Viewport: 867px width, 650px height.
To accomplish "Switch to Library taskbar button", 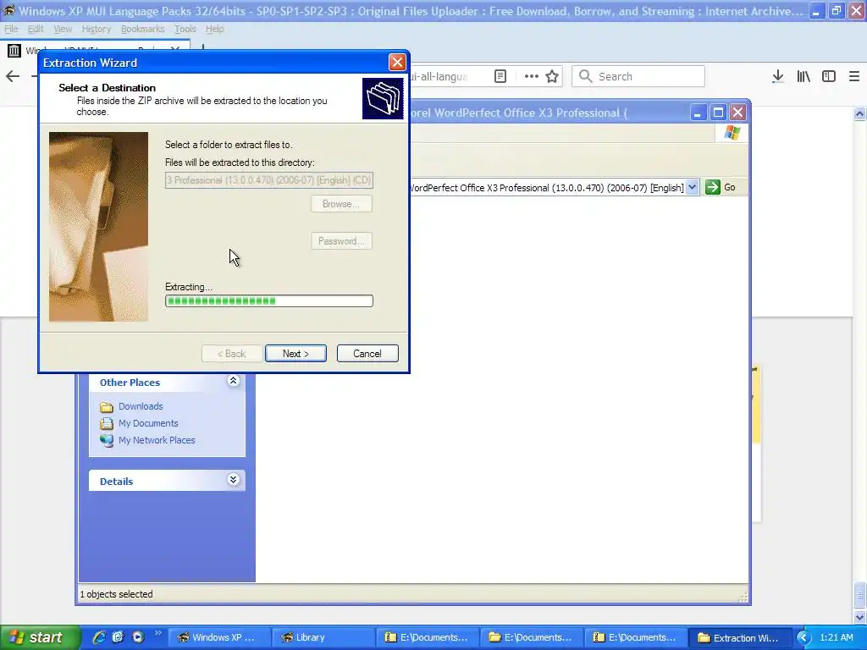I will click(323, 637).
